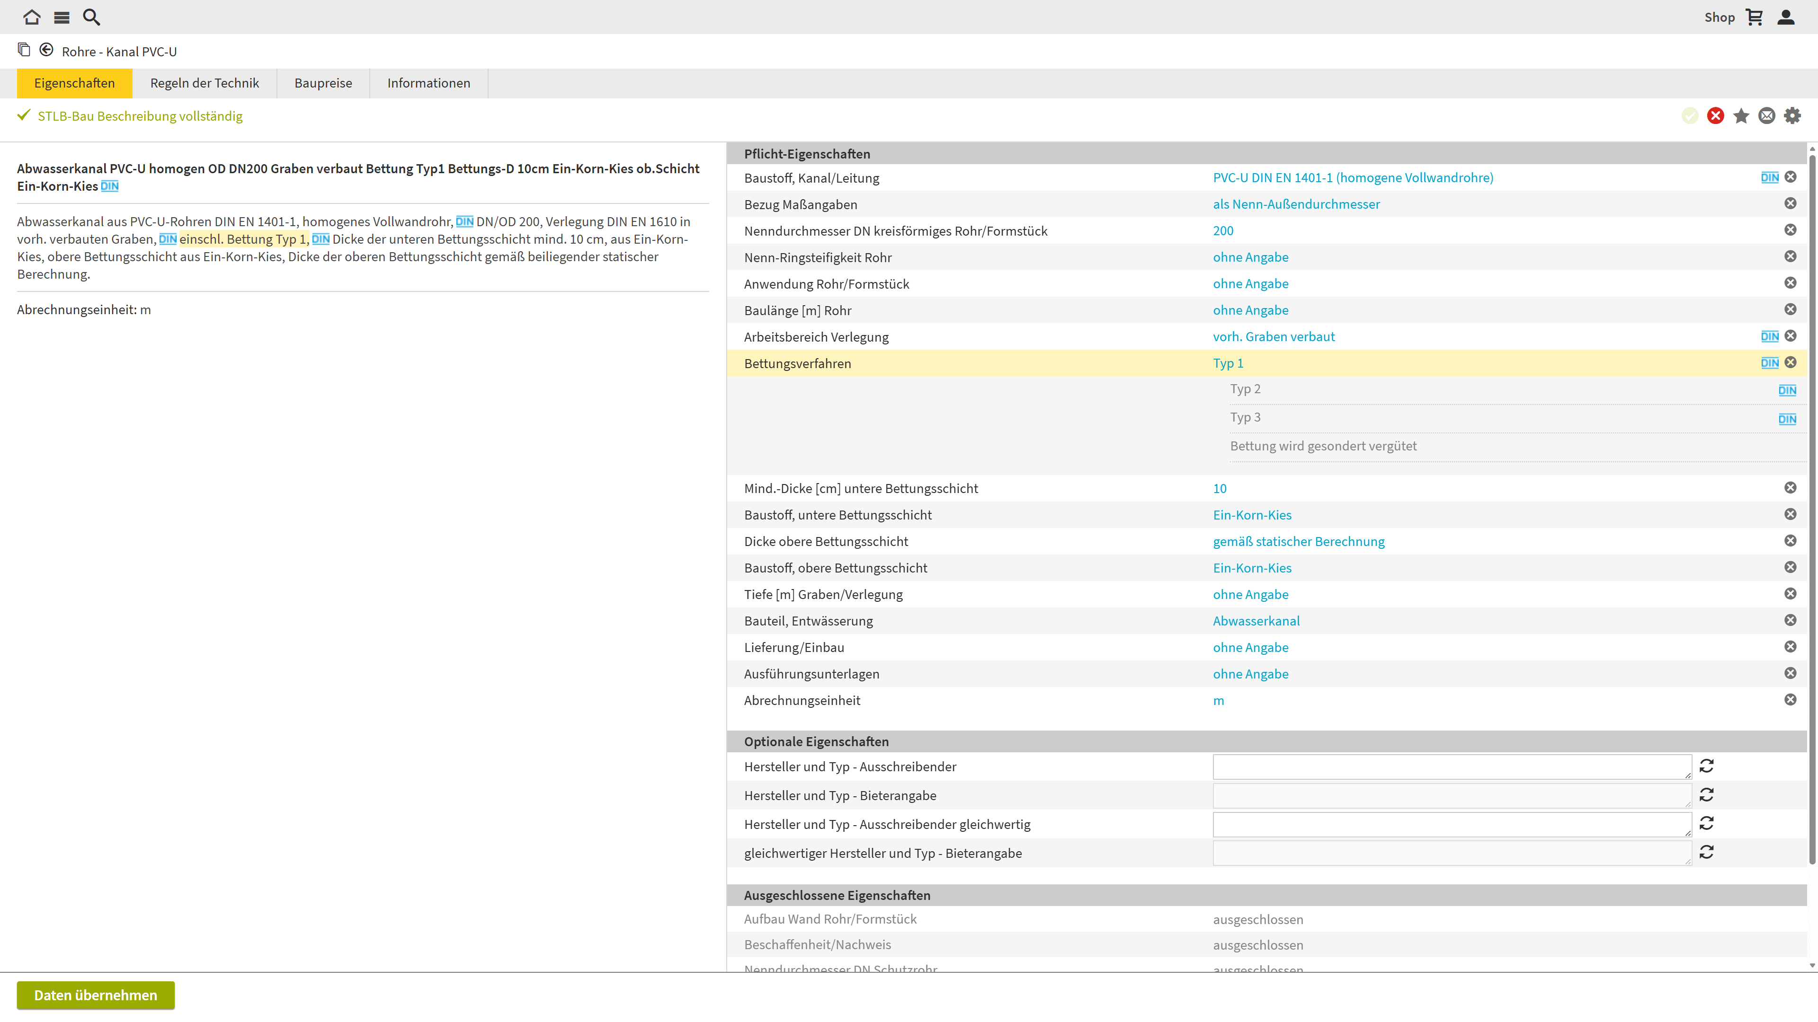Remove the Nenndurchmesser DN value 200
The width and height of the screenshot is (1818, 1022).
(1791, 230)
